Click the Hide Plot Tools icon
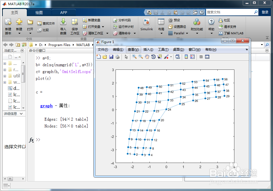 tap(201, 57)
